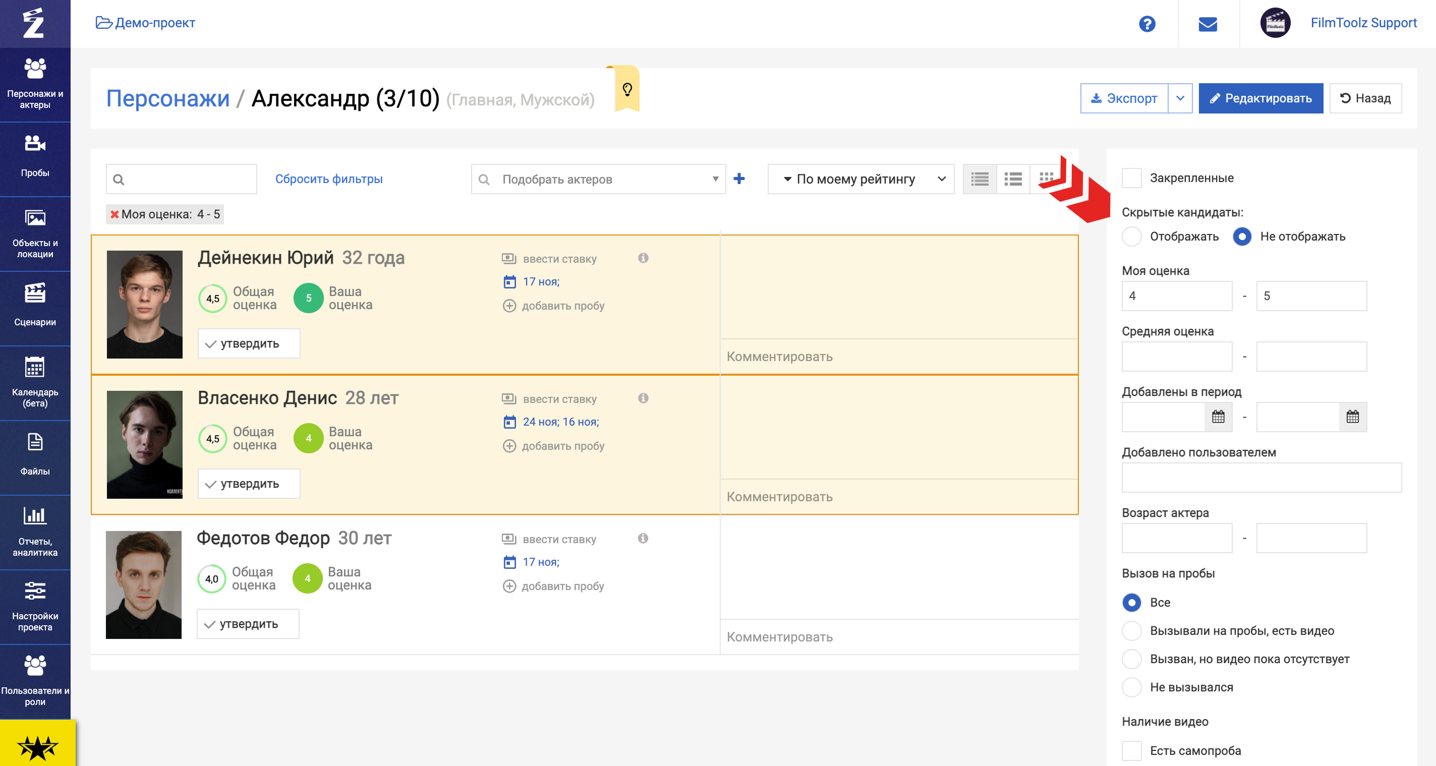Click info icon on Дейнекин Юрий card
Viewport: 1436px width, 766px height.
coord(643,258)
